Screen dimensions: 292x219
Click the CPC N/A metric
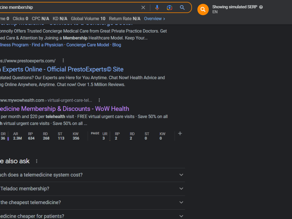coord(40,19)
